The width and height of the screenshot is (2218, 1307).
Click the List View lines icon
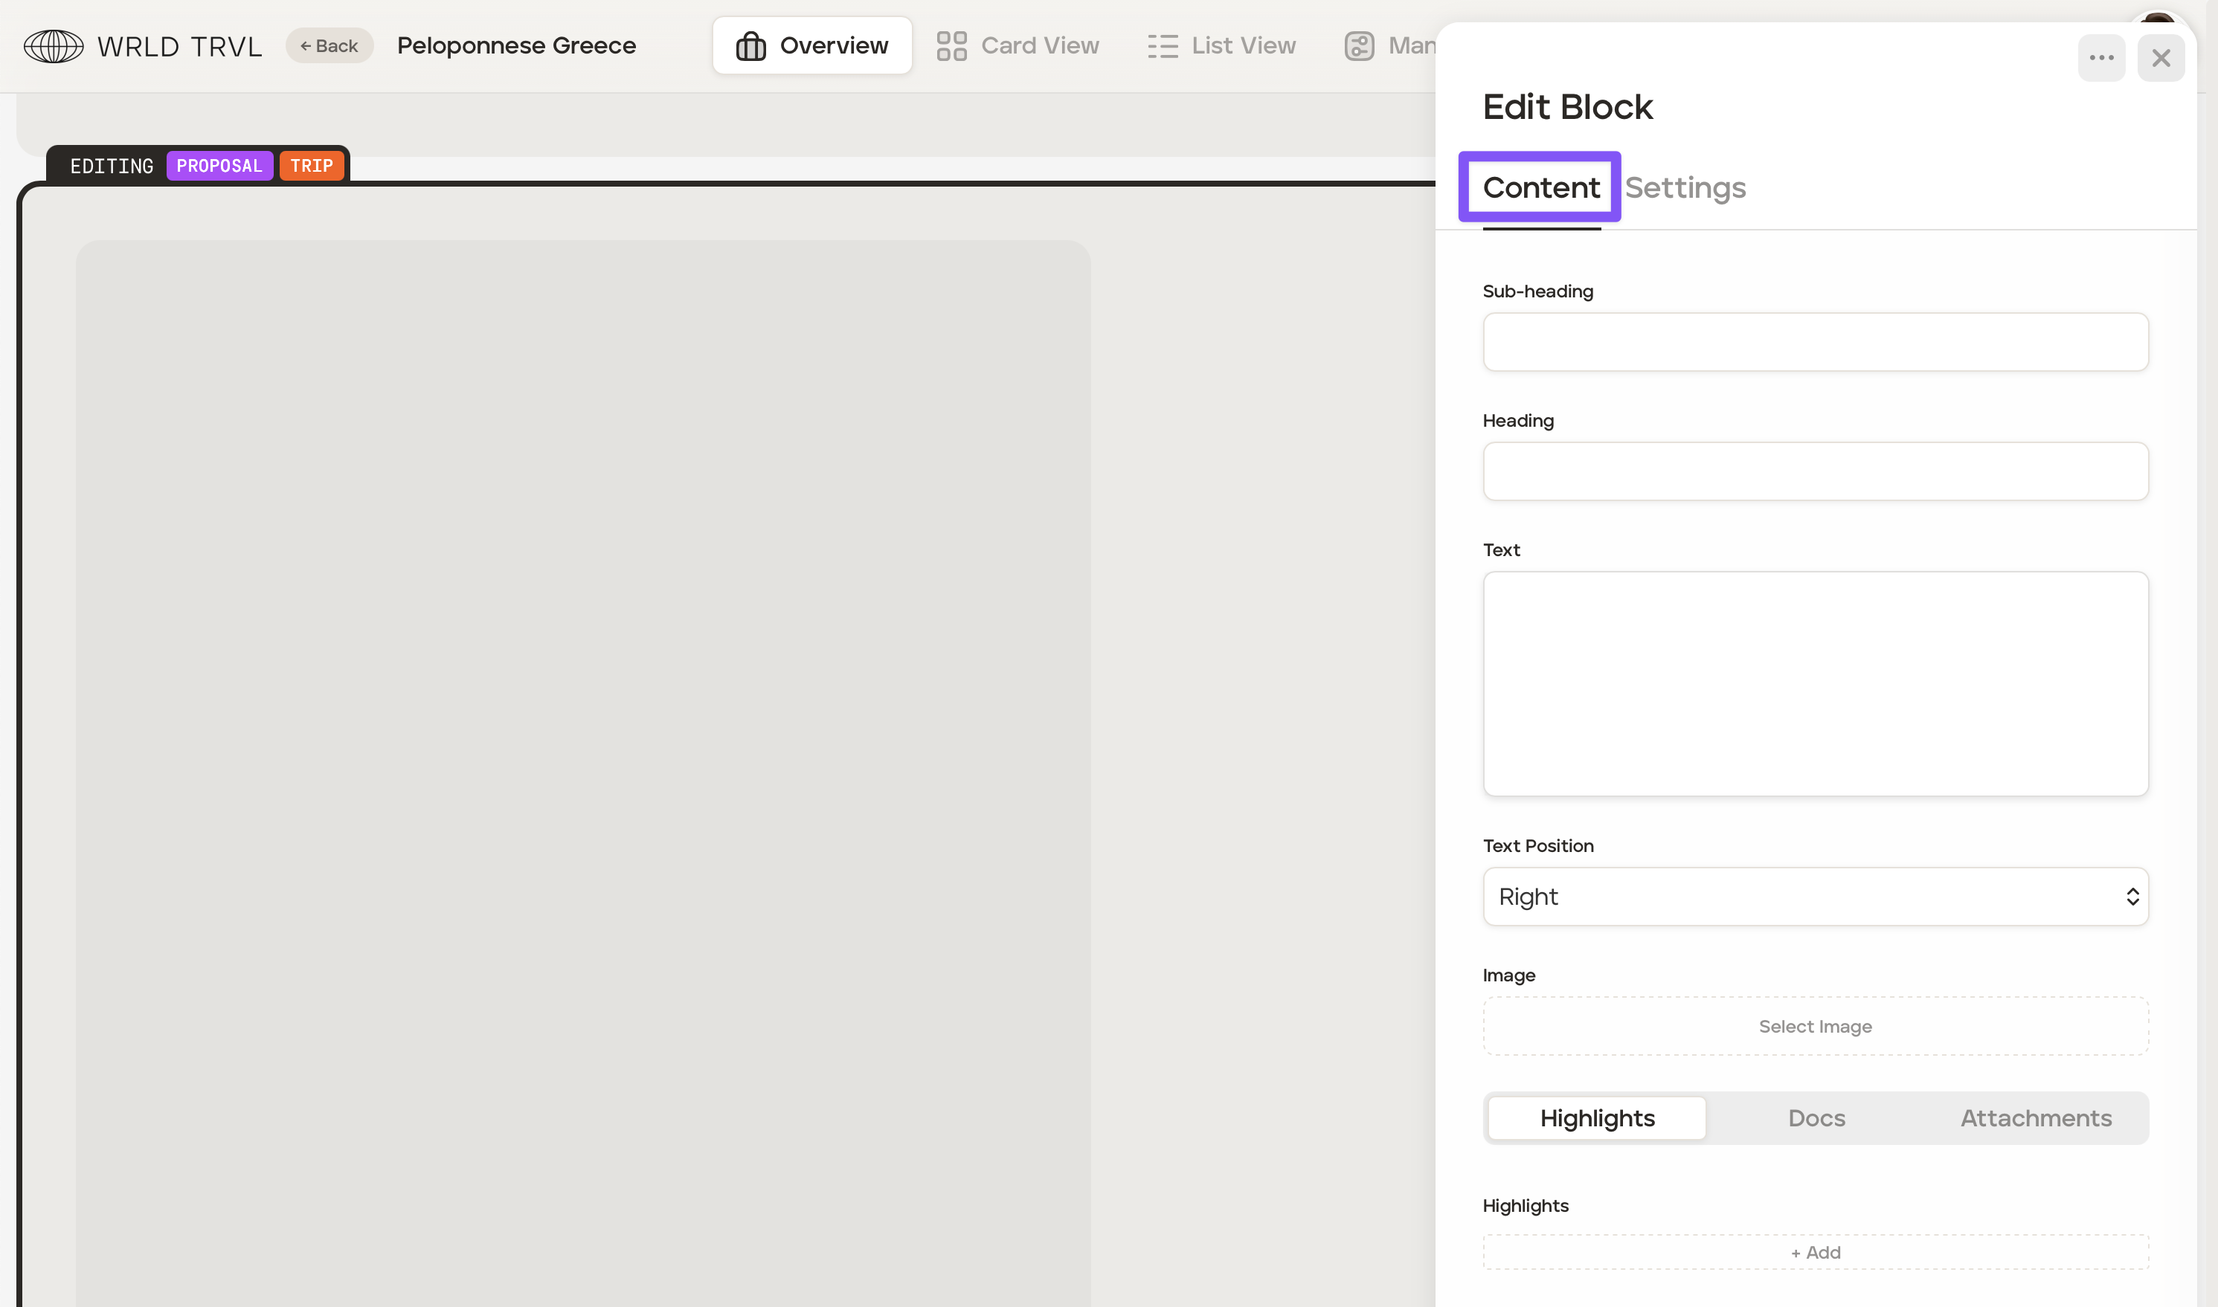point(1162,46)
